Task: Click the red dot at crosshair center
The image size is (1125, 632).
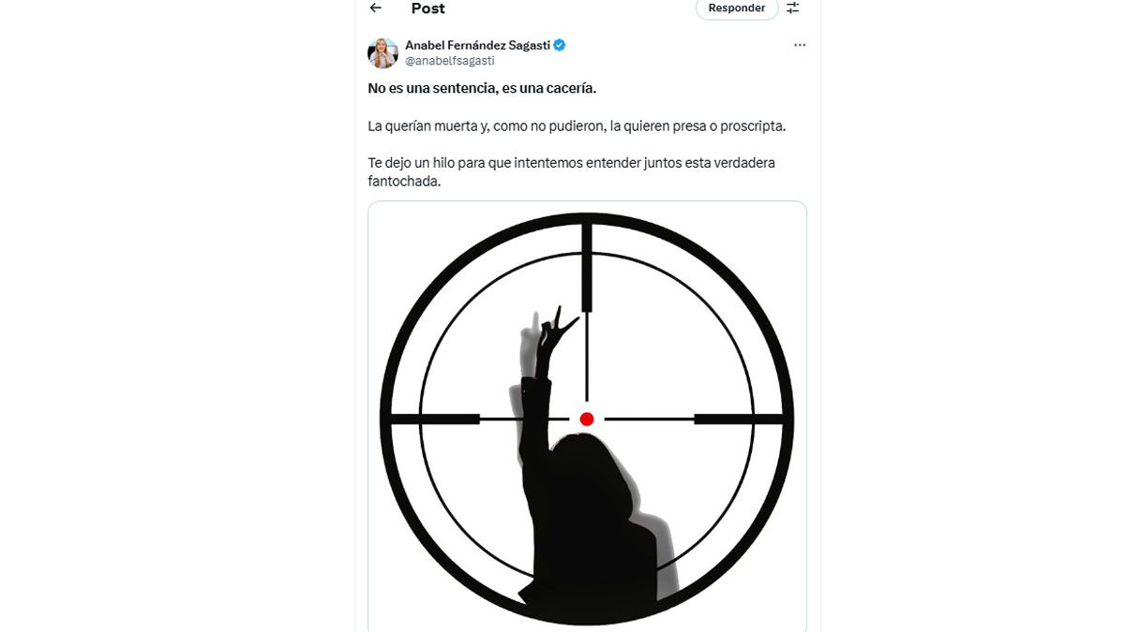Action: pyautogui.click(x=587, y=419)
